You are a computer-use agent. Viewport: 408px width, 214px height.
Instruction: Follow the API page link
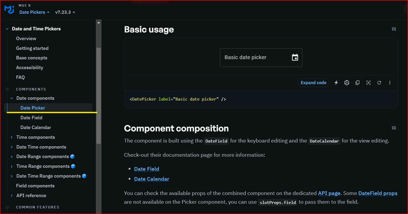(329, 193)
